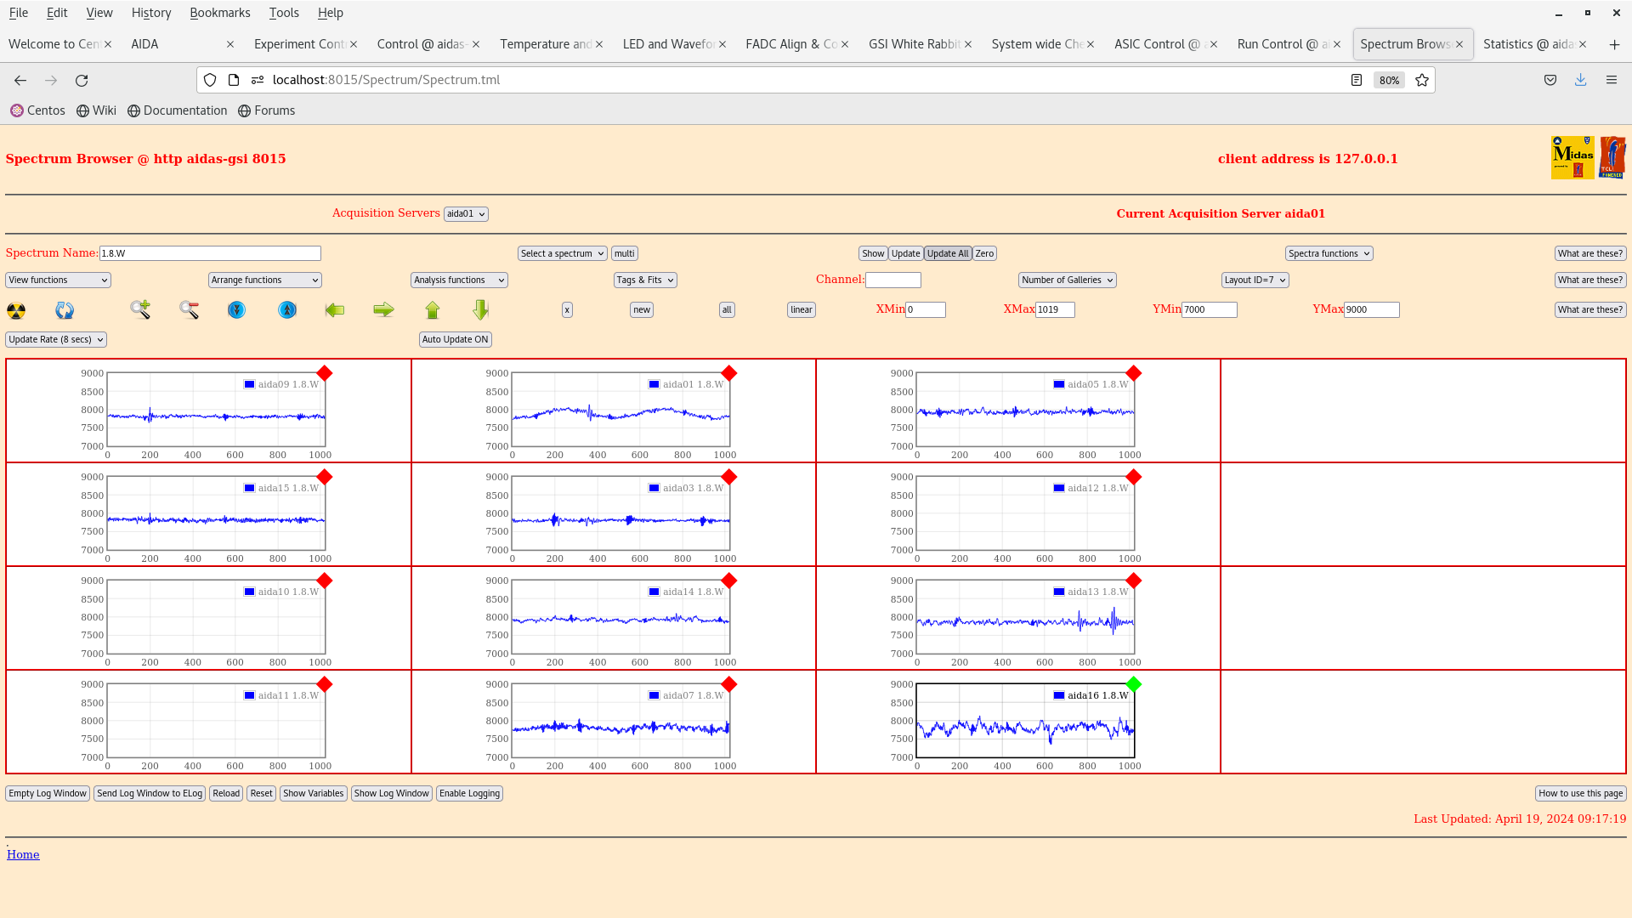This screenshot has height=918, width=1632.
Task: Click the Midas logo icon
Action: [1572, 157]
